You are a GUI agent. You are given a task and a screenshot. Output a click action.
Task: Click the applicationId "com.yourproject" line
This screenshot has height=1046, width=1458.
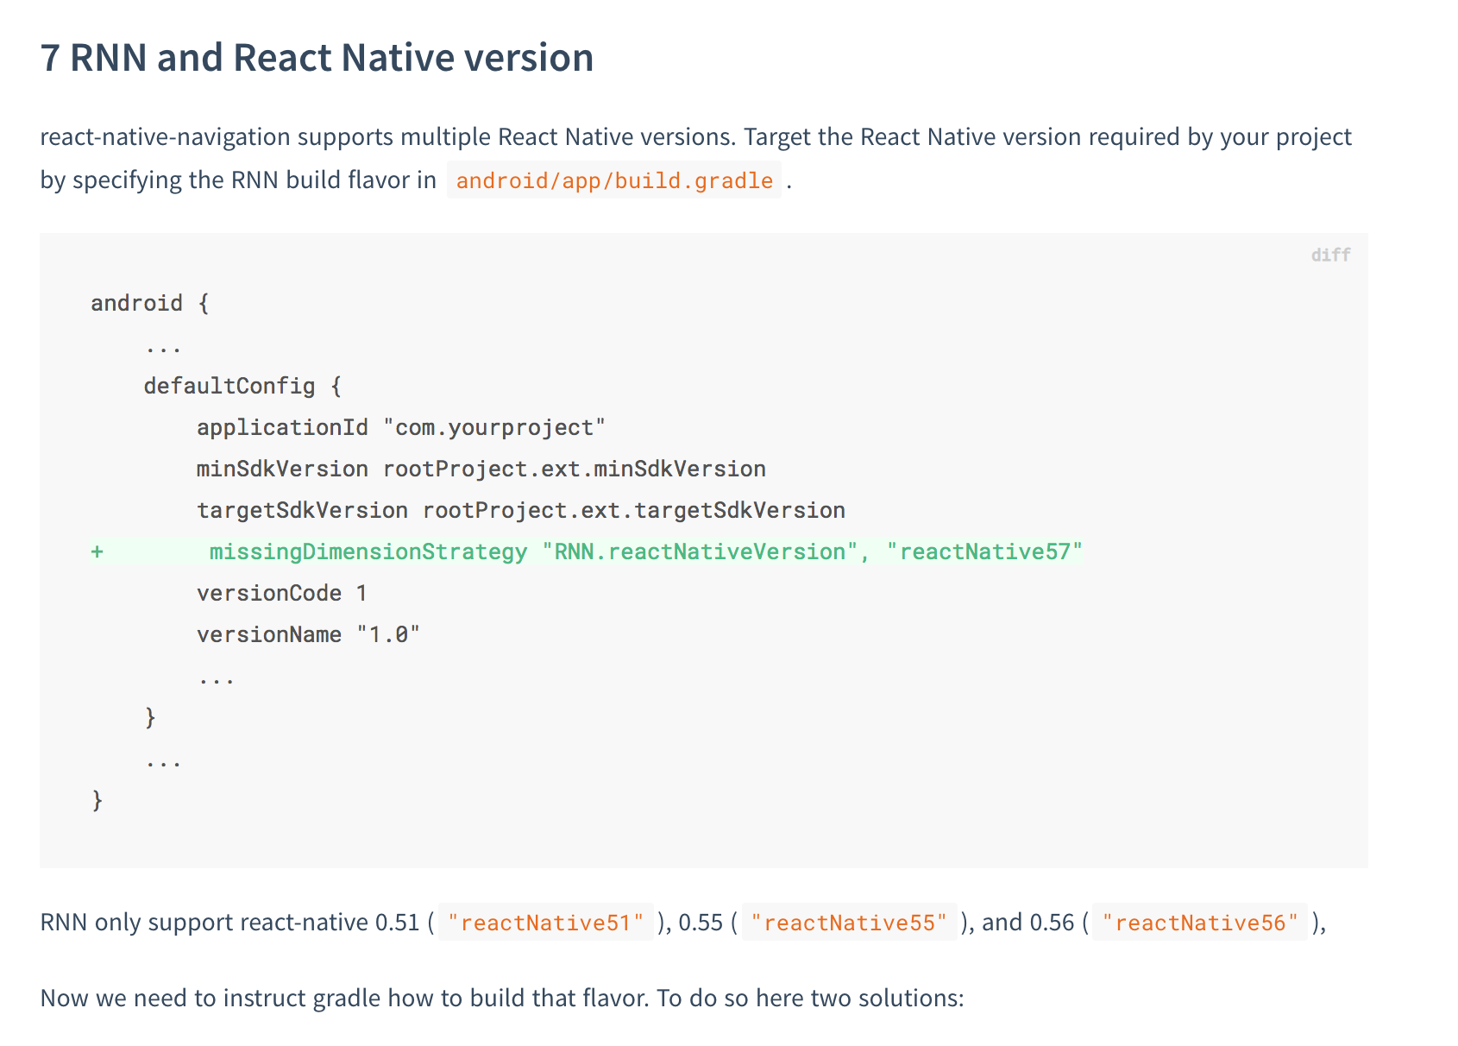(401, 427)
